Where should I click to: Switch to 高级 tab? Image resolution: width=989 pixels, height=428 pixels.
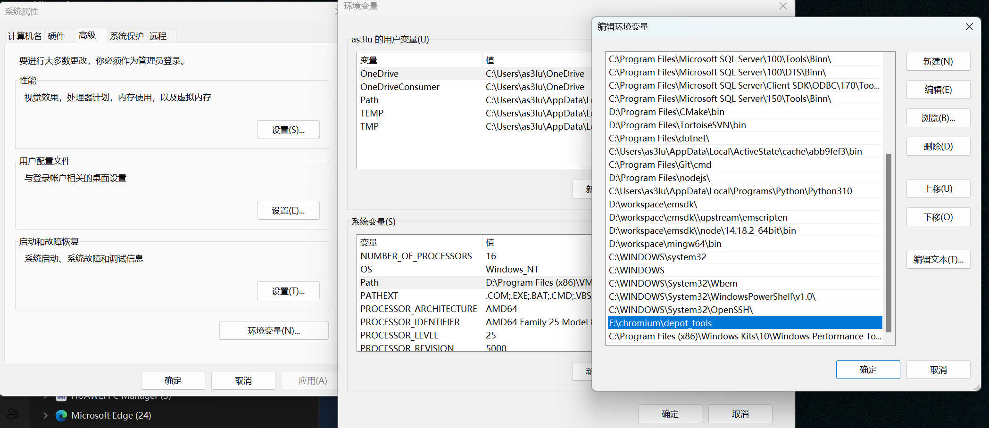point(87,35)
